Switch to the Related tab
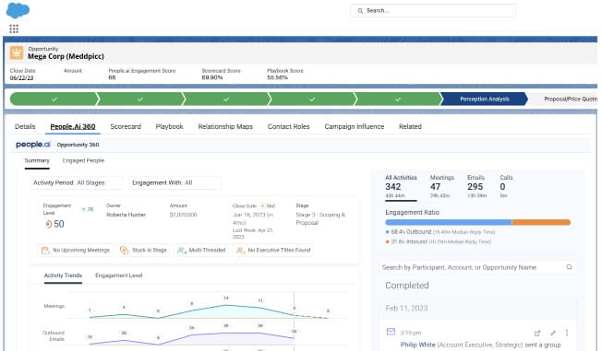 click(410, 126)
